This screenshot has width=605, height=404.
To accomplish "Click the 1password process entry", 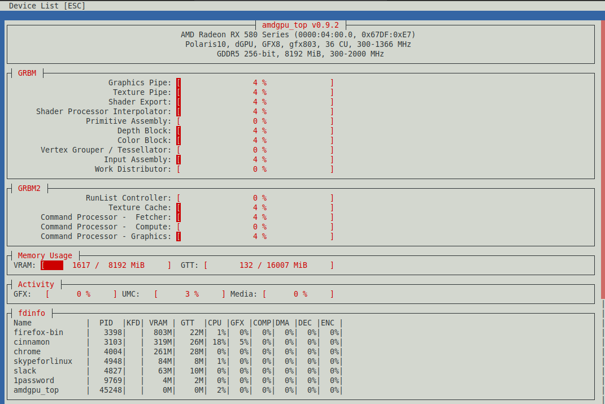I will 33,380.
